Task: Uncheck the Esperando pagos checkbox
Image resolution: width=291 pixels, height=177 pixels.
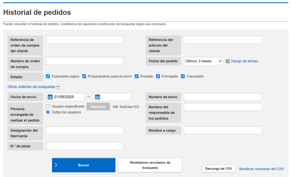Action: tap(48, 76)
